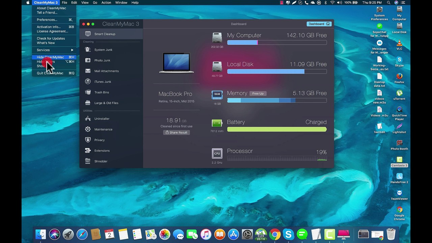
Task: Click the Memory usage bar
Action: (x=277, y=101)
